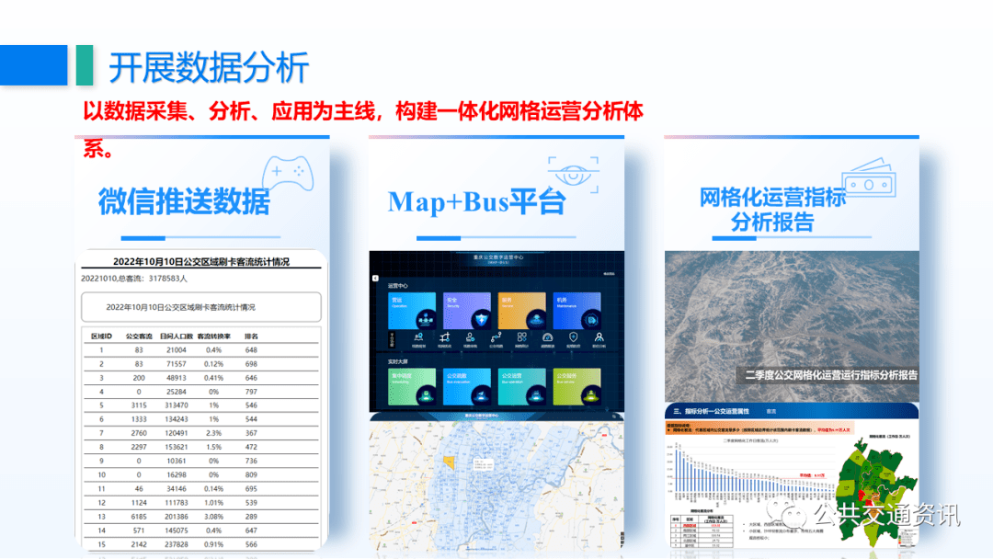The height and width of the screenshot is (559, 993).
Task: Open the green 集中调度 tile
Action: [412, 387]
